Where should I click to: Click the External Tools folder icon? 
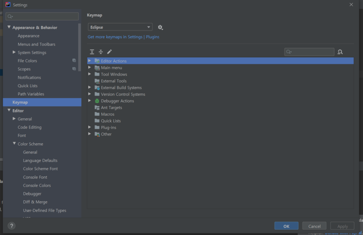[x=97, y=81]
